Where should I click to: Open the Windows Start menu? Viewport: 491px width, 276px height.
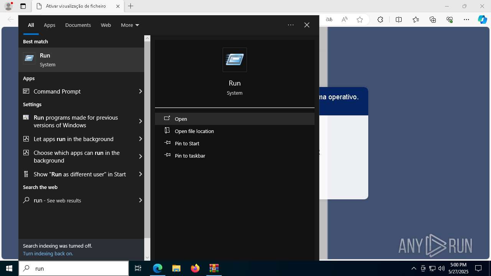click(9, 268)
